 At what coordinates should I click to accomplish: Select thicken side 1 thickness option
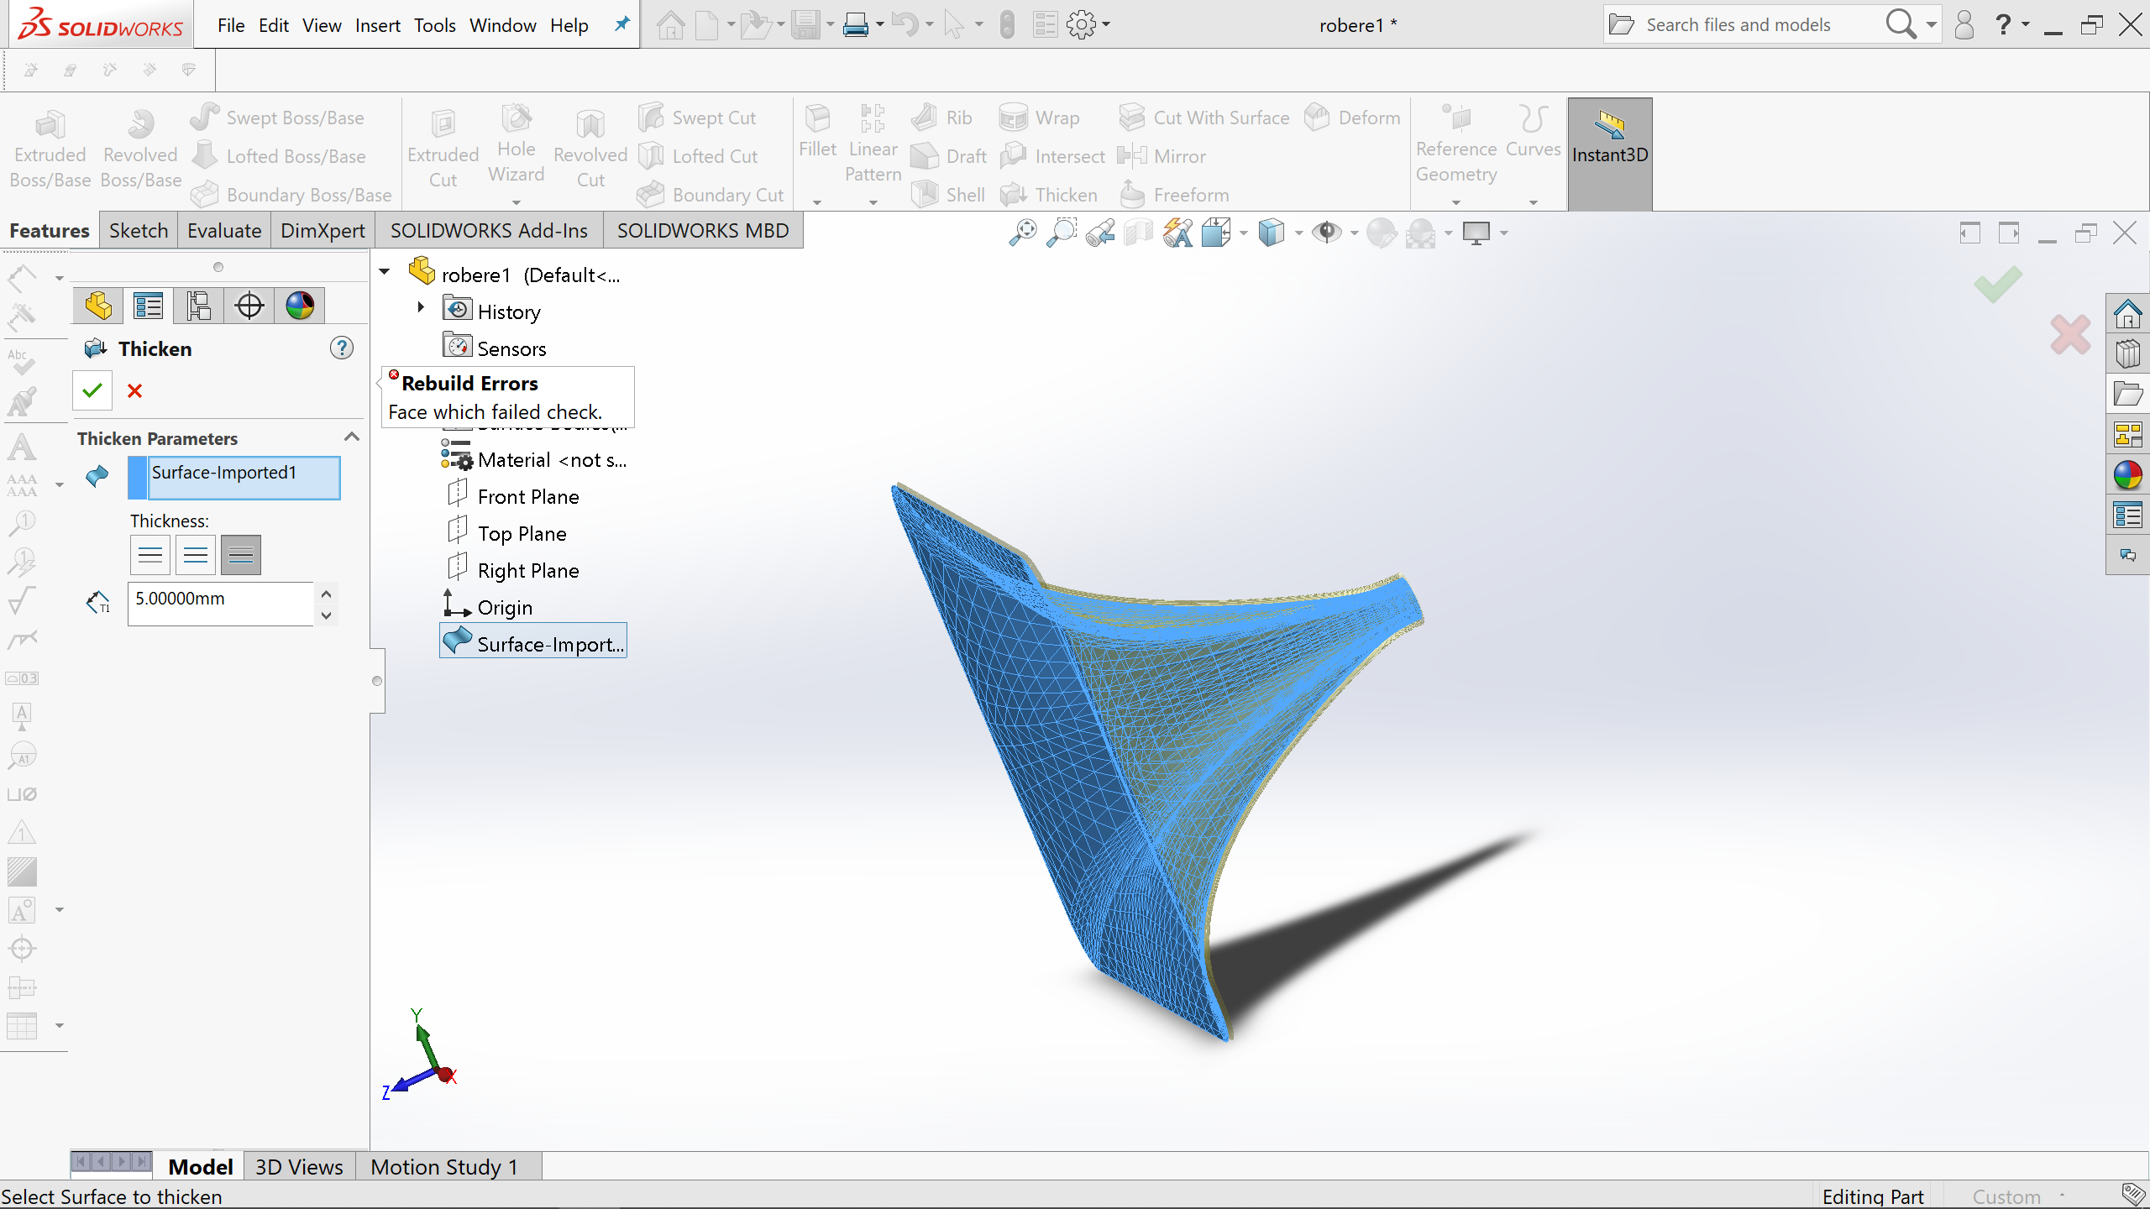(150, 555)
